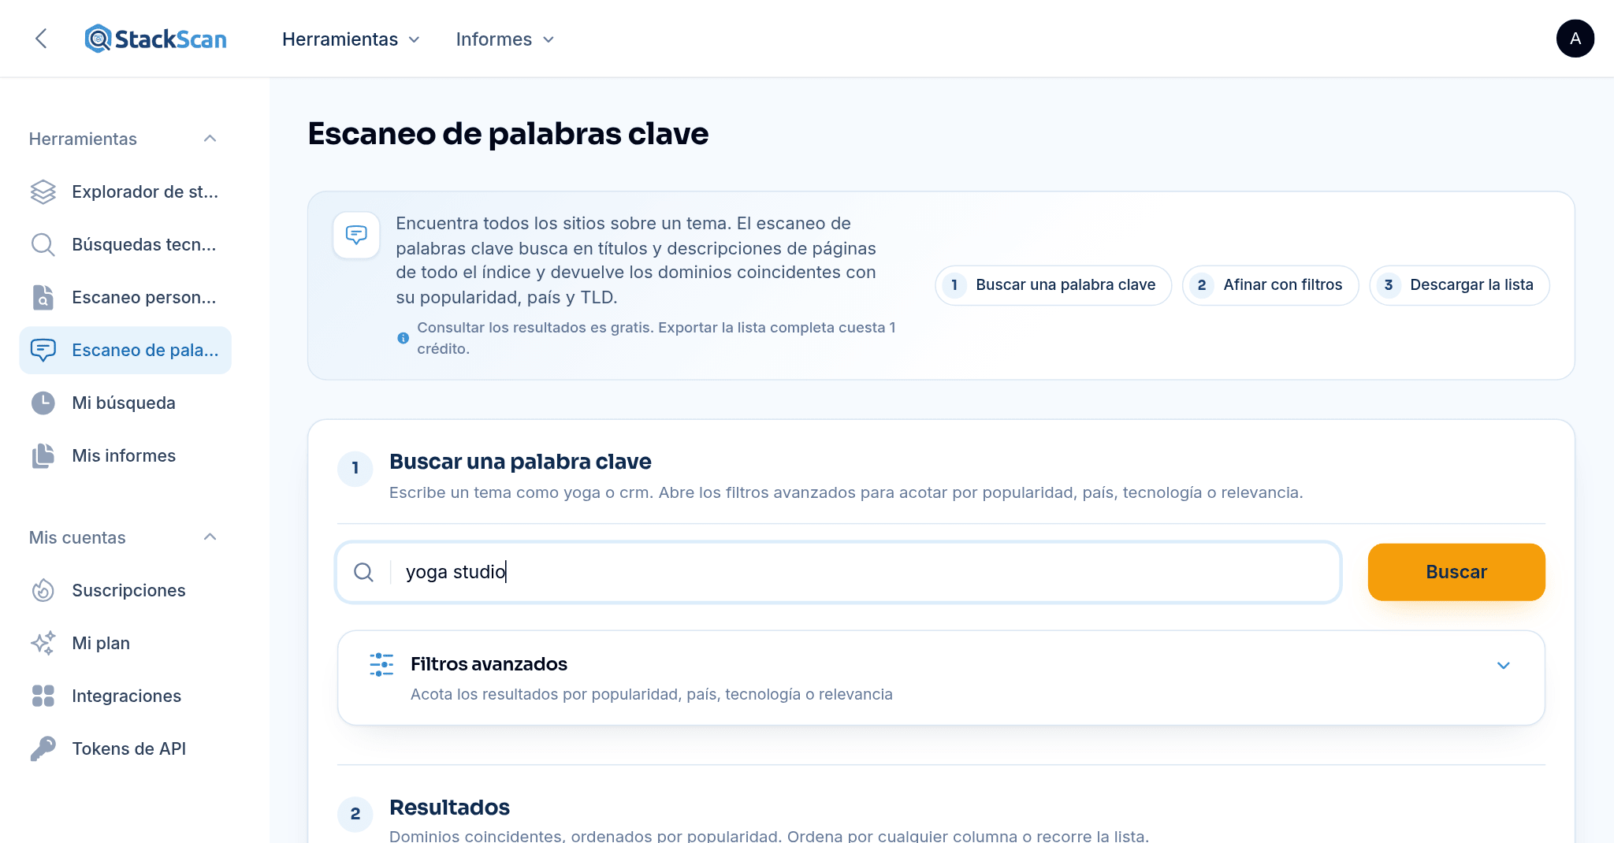Screen dimensions: 1614x843
Task: Click the back arrow in header
Action: tap(41, 39)
